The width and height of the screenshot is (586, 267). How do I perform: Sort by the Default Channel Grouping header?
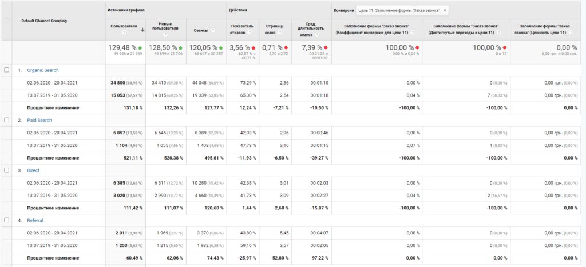pos(44,21)
